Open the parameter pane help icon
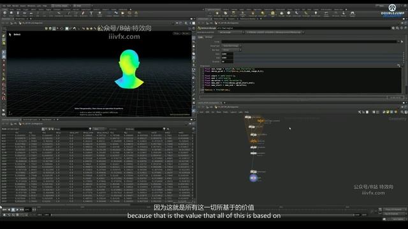The height and width of the screenshot is (229, 408). coord(405,28)
